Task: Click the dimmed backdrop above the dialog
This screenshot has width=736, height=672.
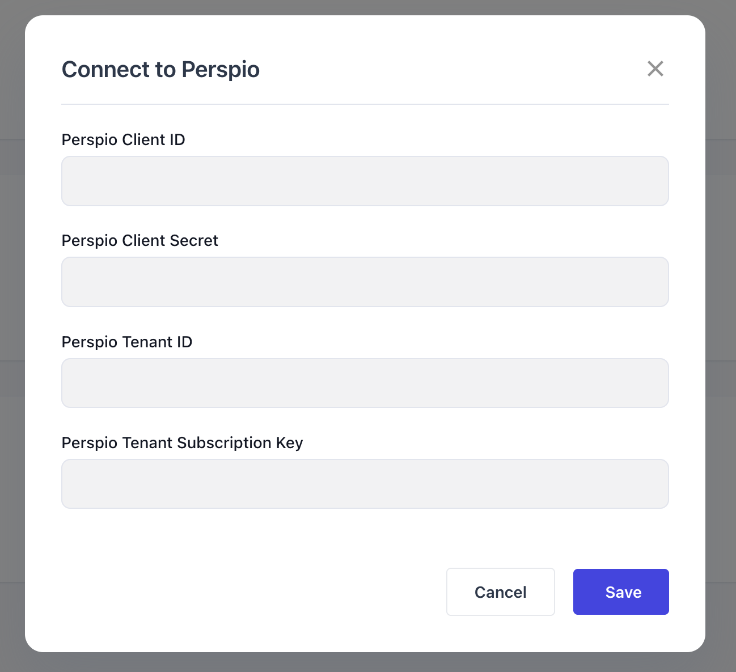Action: pyautogui.click(x=367, y=7)
